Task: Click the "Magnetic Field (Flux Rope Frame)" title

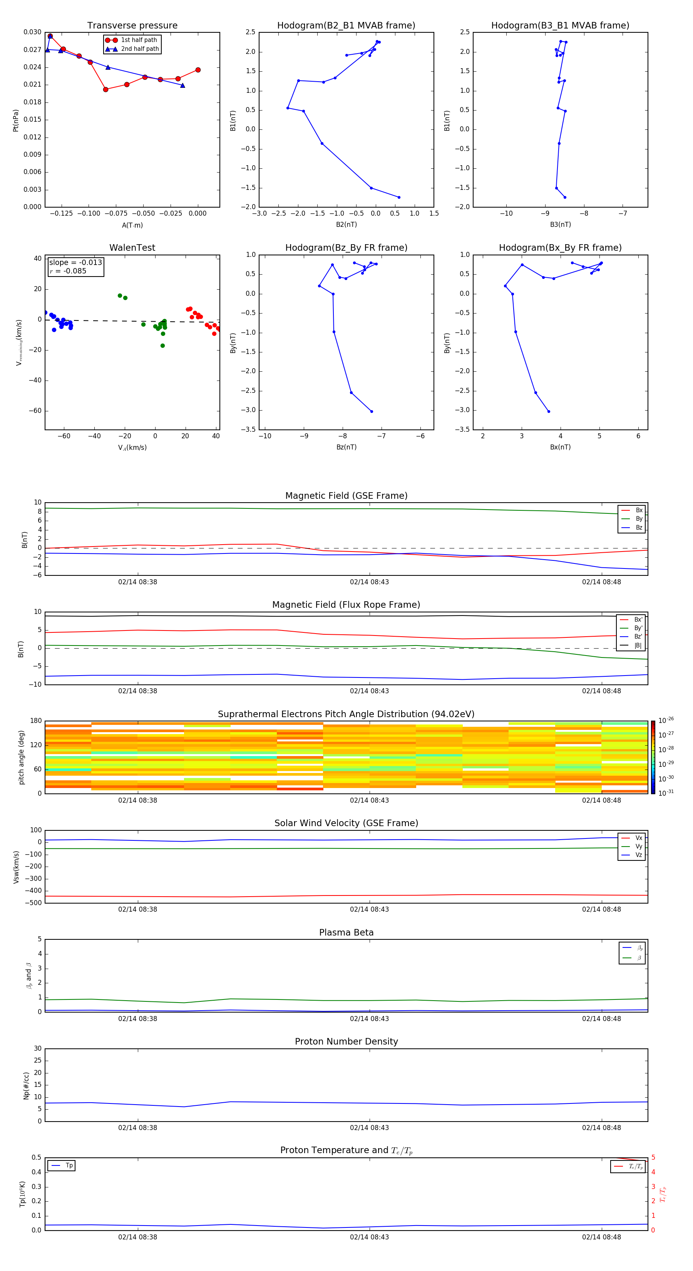Action: (x=346, y=605)
